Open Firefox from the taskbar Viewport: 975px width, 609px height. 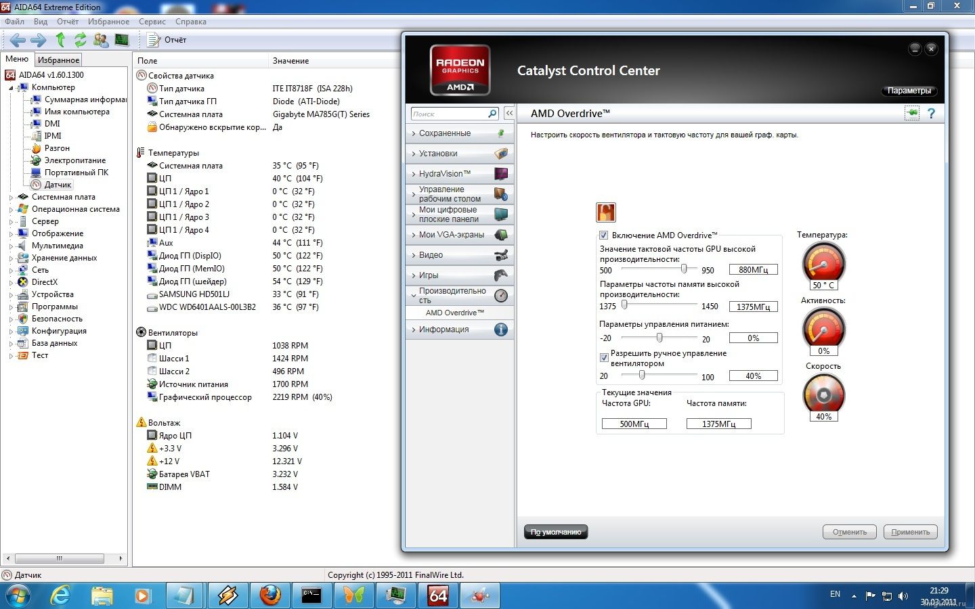pyautogui.click(x=270, y=595)
